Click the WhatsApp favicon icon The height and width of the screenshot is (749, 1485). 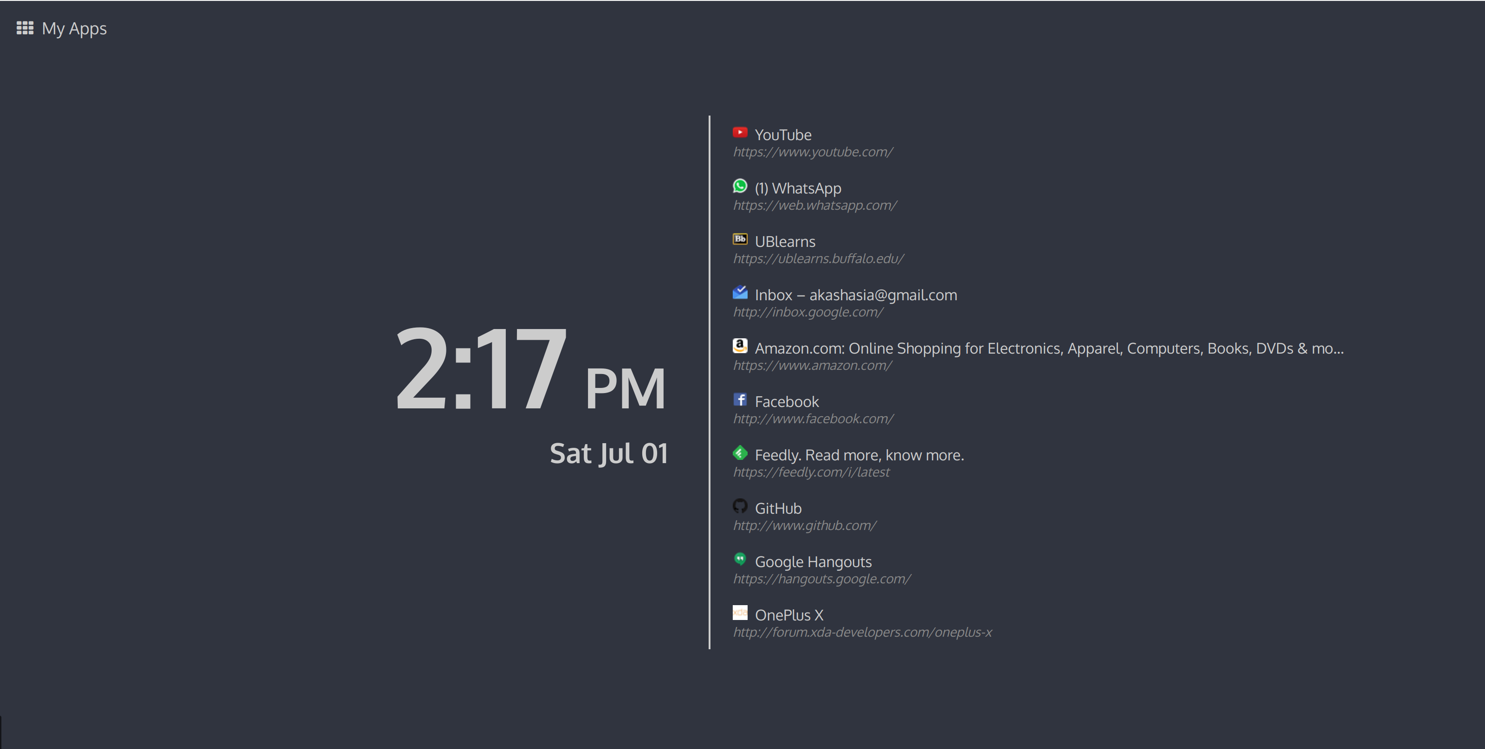(740, 186)
